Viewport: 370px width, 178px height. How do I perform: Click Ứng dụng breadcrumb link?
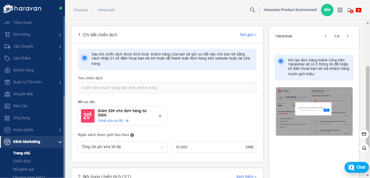(x=80, y=10)
